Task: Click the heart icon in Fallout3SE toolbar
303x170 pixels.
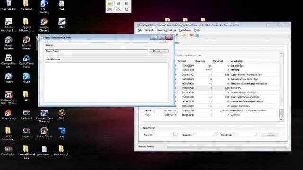Action: [191, 35]
